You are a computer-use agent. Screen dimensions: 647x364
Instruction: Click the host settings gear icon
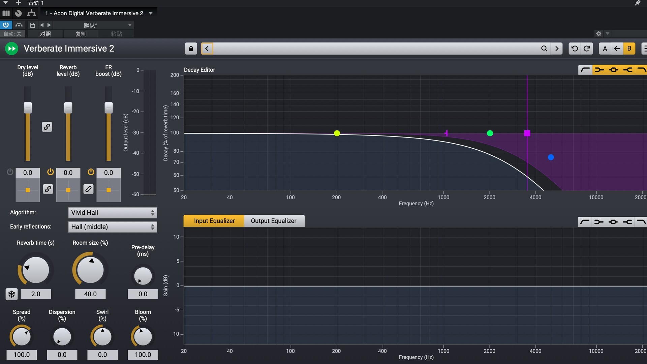click(x=598, y=34)
